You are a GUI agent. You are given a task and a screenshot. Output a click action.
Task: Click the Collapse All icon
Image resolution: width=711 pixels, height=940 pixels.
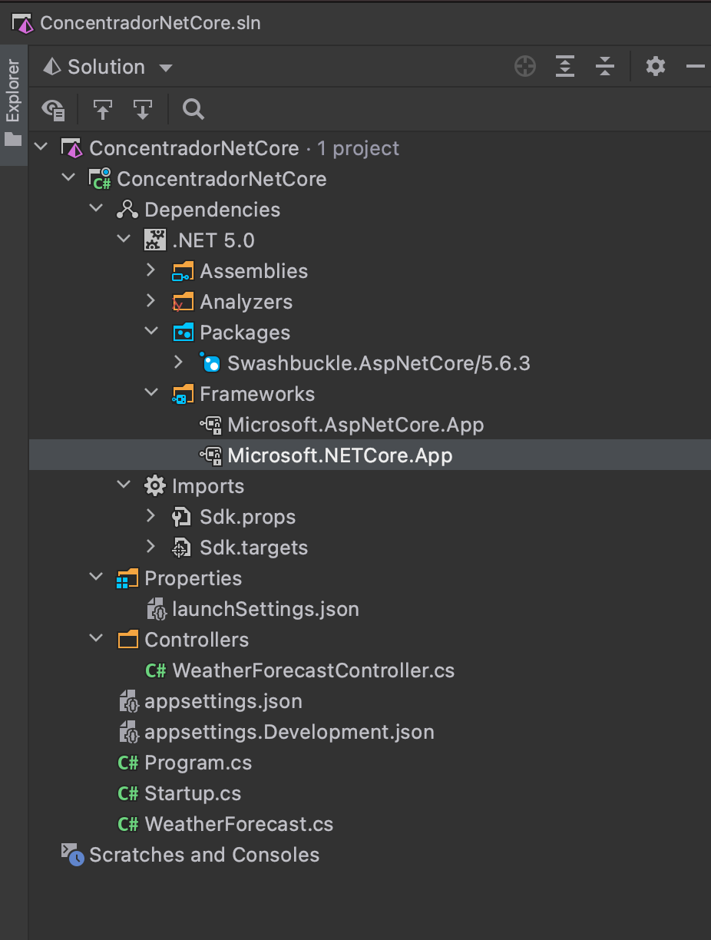click(x=605, y=66)
